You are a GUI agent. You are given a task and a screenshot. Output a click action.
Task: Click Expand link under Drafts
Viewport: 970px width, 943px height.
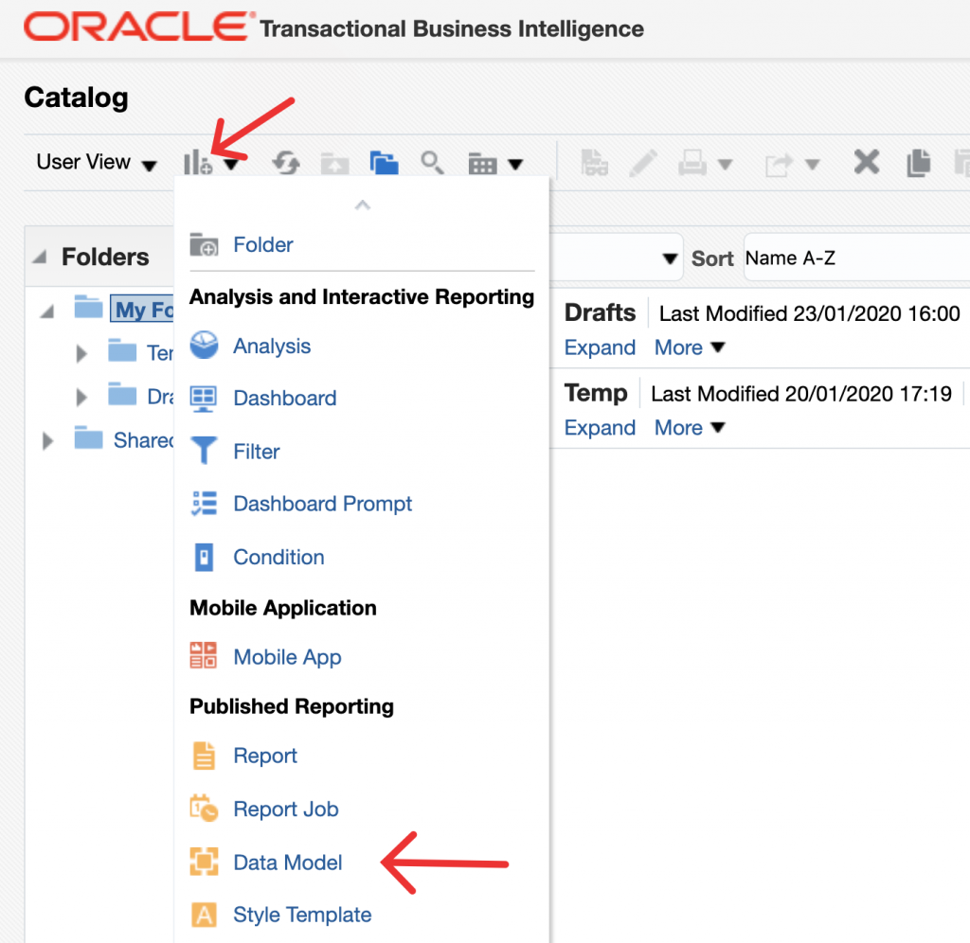click(600, 347)
